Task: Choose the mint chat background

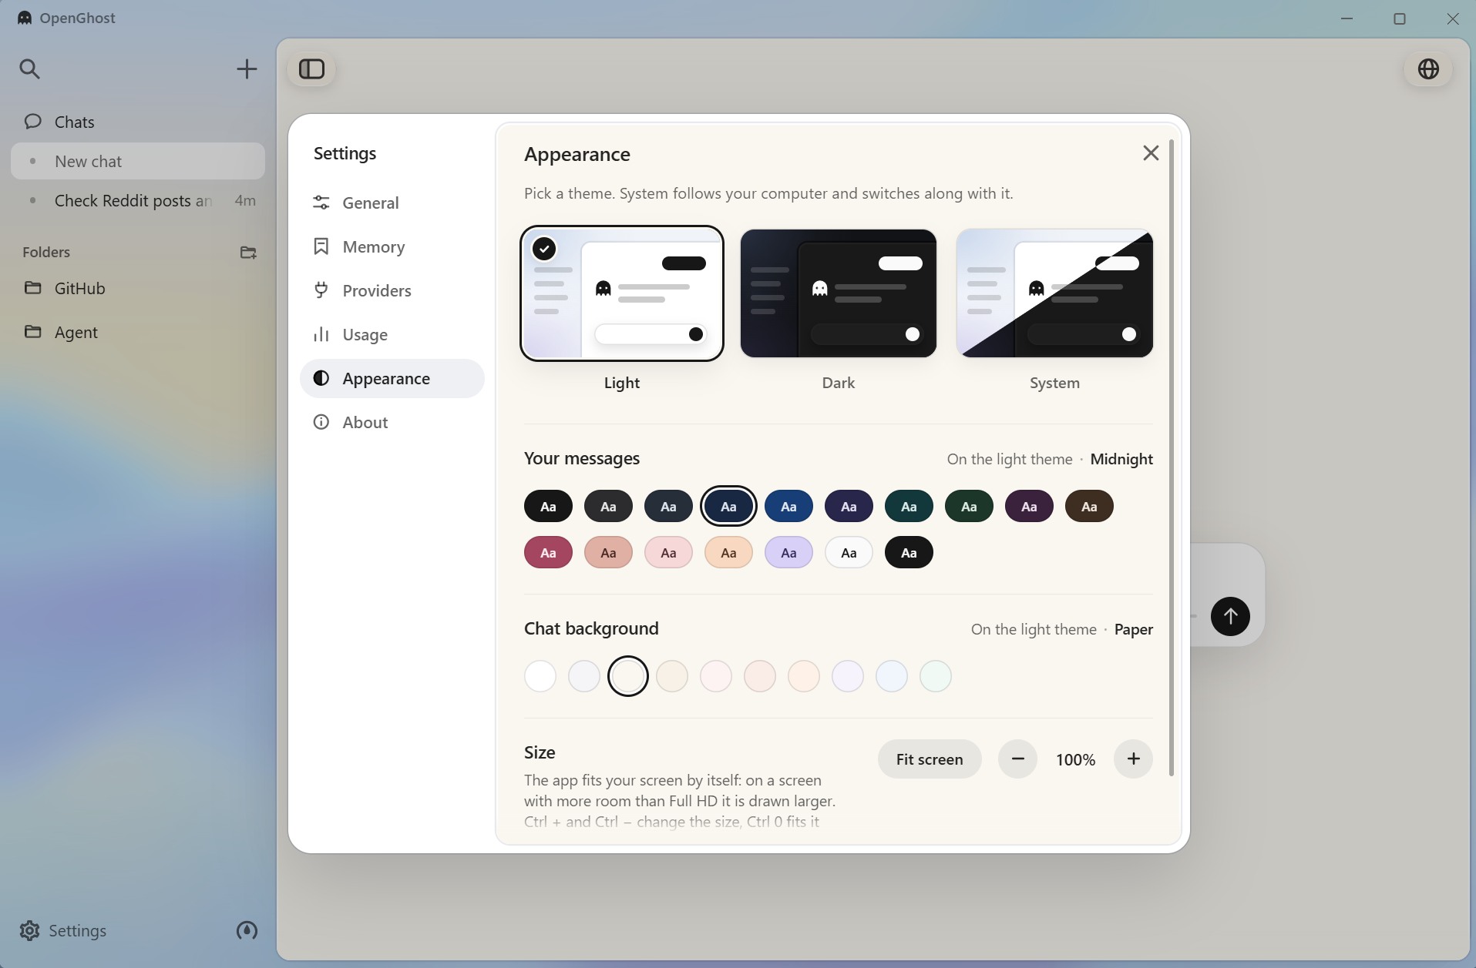Action: 936,676
